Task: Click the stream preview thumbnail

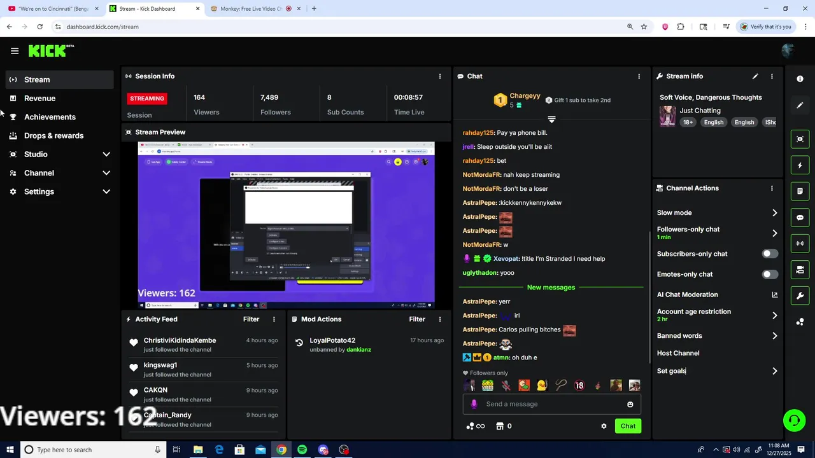Action: click(286, 225)
